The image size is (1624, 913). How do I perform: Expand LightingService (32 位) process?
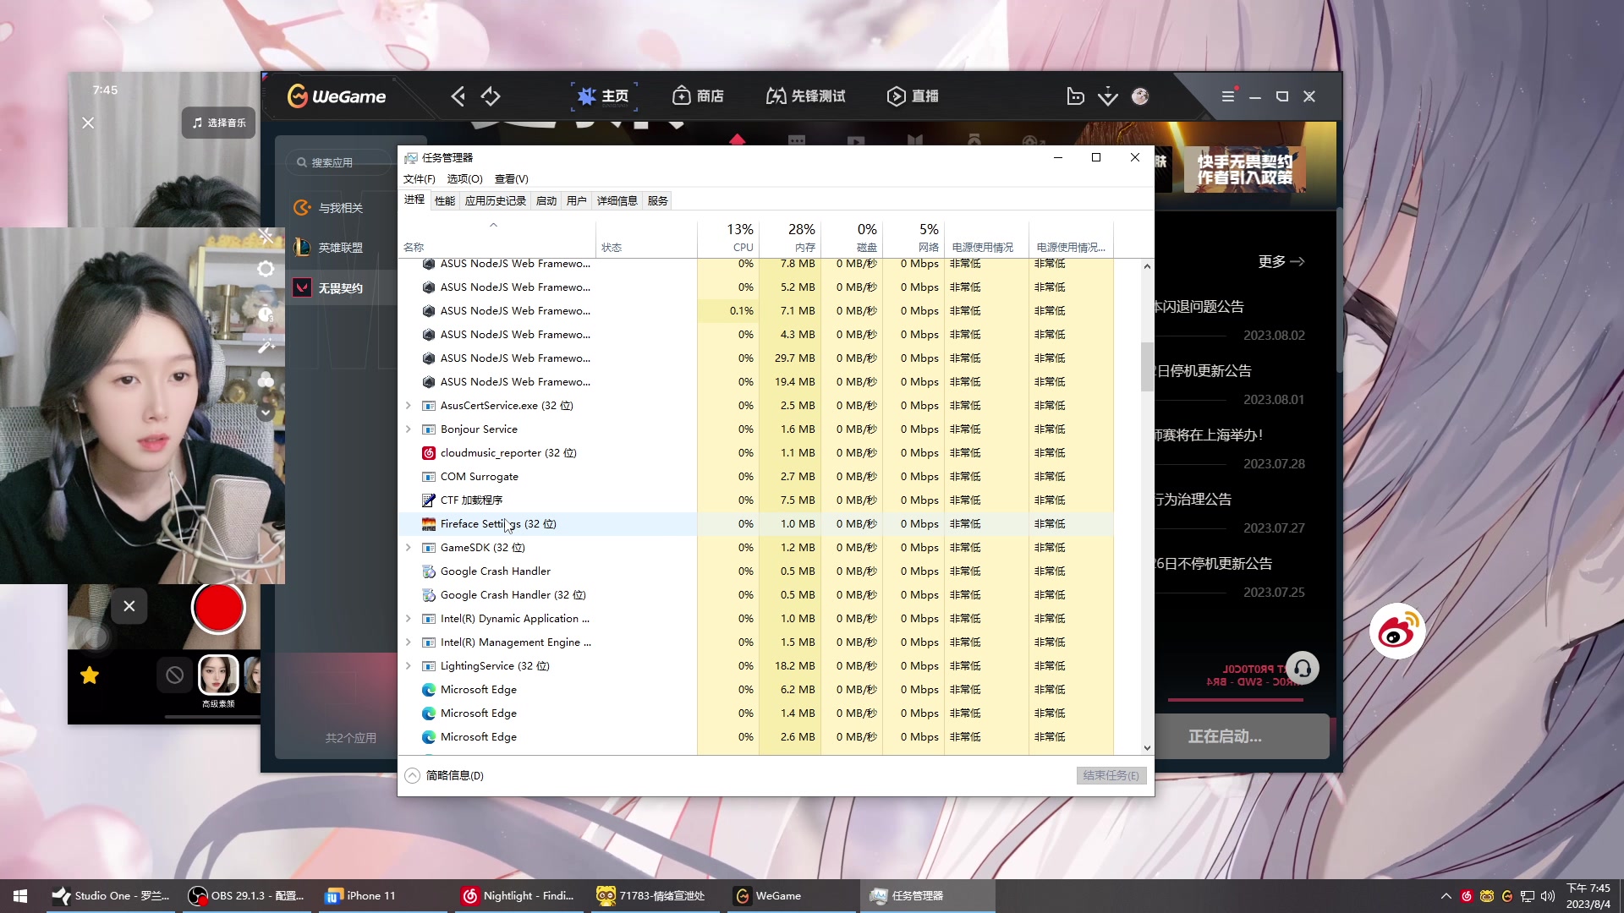click(x=409, y=666)
